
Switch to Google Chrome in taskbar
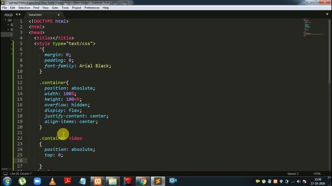(x=143, y=181)
